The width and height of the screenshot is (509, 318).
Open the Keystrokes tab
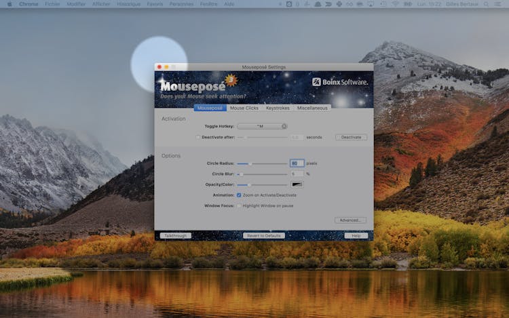tap(278, 108)
